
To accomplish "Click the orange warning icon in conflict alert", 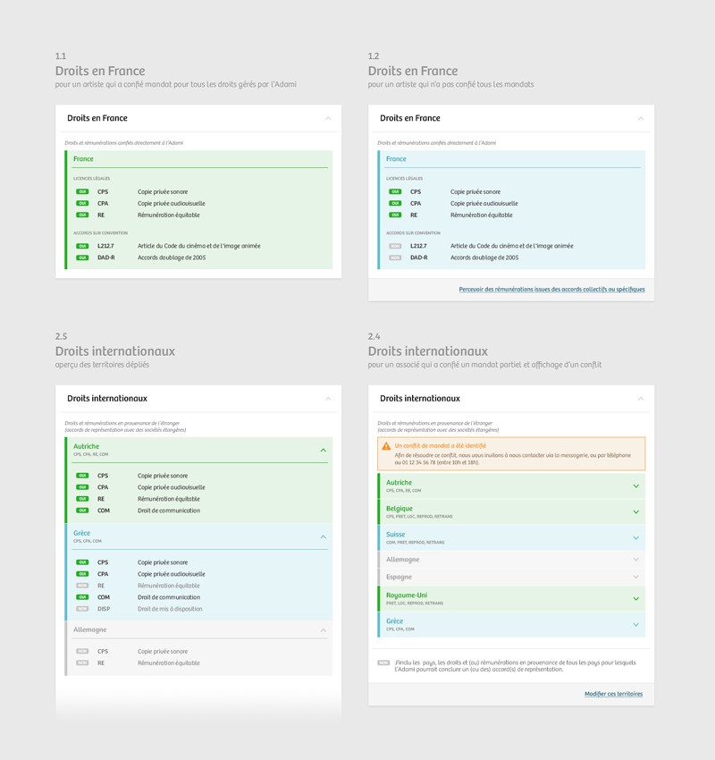I will point(386,445).
